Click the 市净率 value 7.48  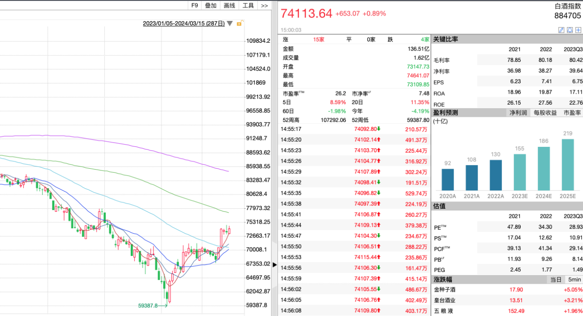point(424,93)
